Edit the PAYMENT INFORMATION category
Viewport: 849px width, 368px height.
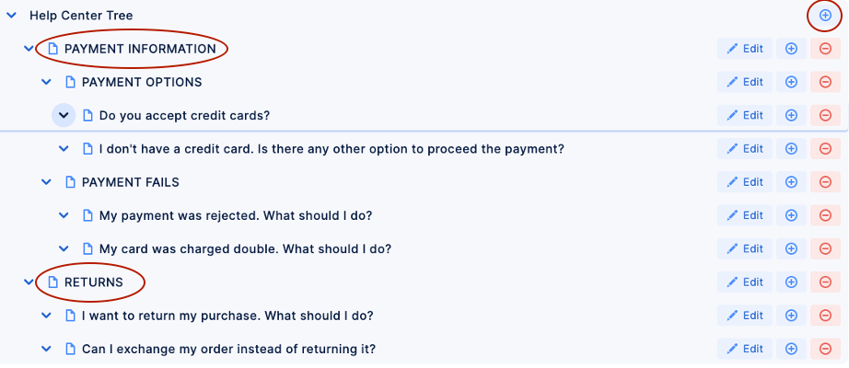(745, 49)
